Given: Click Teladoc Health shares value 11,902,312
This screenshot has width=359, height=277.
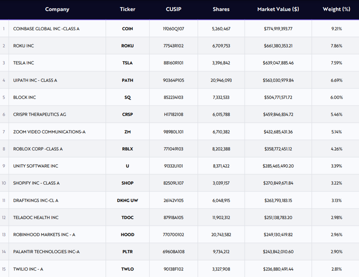Looking at the screenshot, I should (x=221, y=218).
